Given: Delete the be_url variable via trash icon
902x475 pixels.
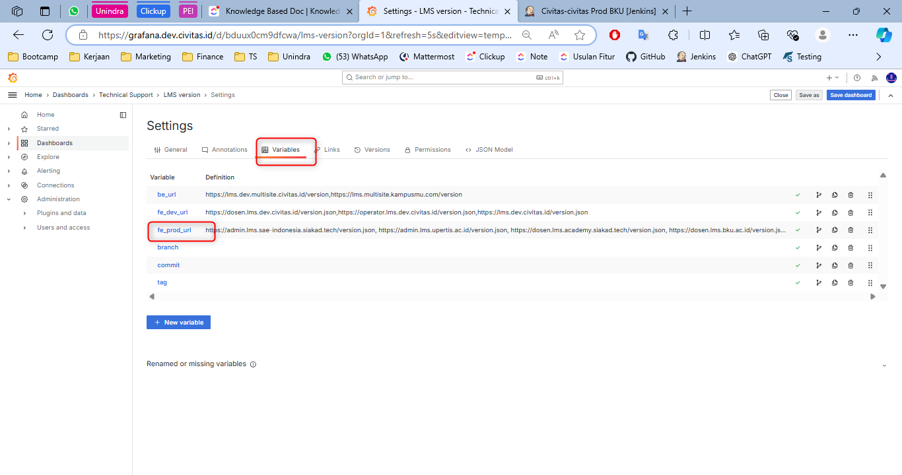Looking at the screenshot, I should coord(850,195).
